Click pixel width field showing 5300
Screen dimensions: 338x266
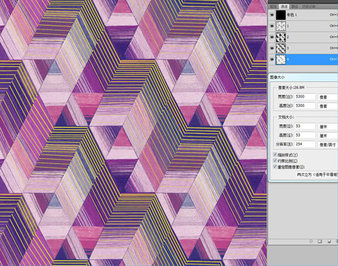point(305,97)
